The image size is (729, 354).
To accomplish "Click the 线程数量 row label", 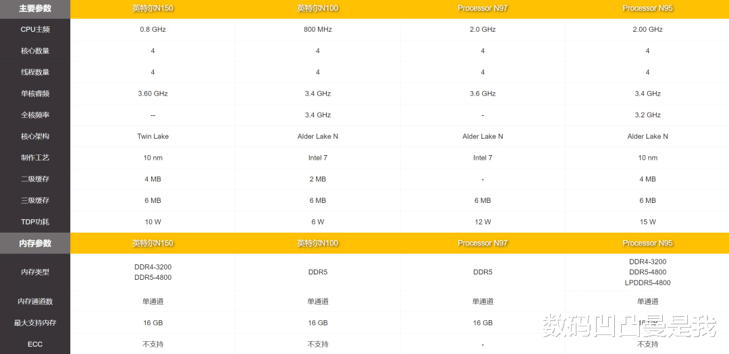I will [x=35, y=72].
